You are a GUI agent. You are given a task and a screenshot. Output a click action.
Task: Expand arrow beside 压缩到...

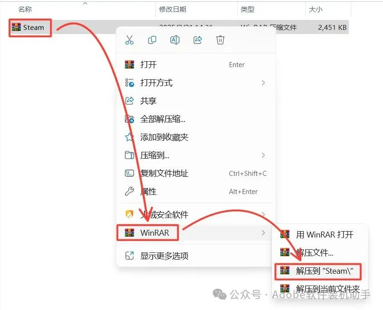pos(263,155)
